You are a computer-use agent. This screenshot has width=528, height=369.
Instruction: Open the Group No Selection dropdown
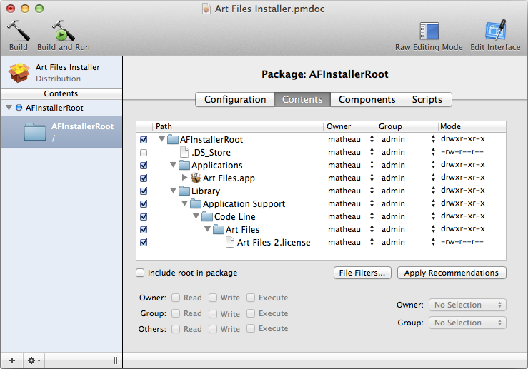click(x=467, y=323)
